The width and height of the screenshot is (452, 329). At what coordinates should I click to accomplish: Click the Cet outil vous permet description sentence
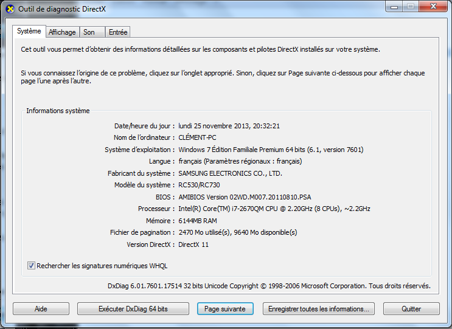click(200, 49)
